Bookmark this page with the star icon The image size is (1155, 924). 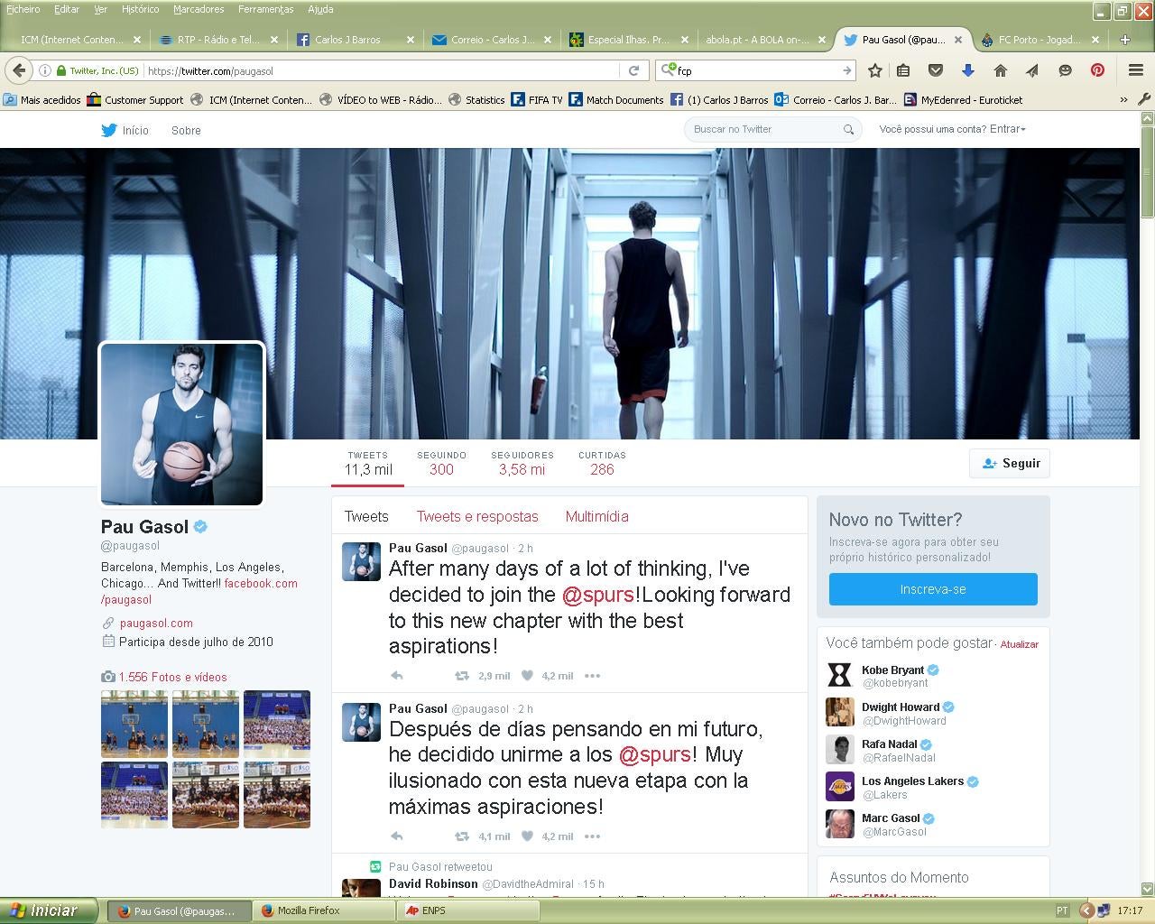874,70
